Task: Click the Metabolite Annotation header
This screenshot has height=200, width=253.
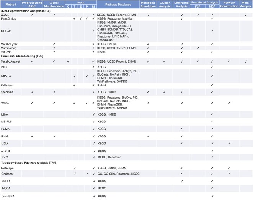Action: (148, 5)
